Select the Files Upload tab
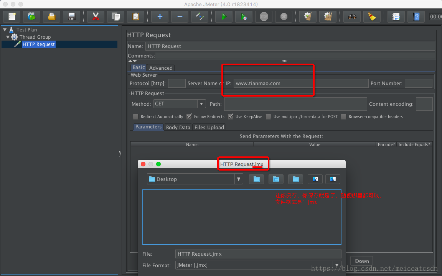This screenshot has width=442, height=276. click(209, 127)
